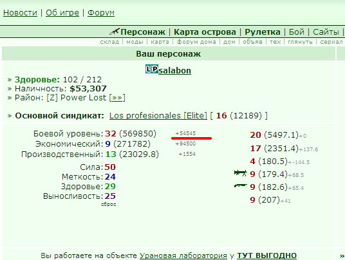Click the +1554 production experience remainder
Screen dimensions: 345x260
click(187, 154)
